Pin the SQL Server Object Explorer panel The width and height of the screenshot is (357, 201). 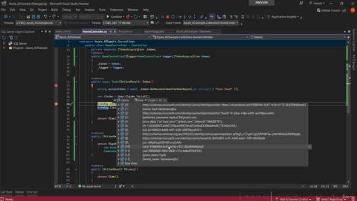pyautogui.click(x=46, y=32)
